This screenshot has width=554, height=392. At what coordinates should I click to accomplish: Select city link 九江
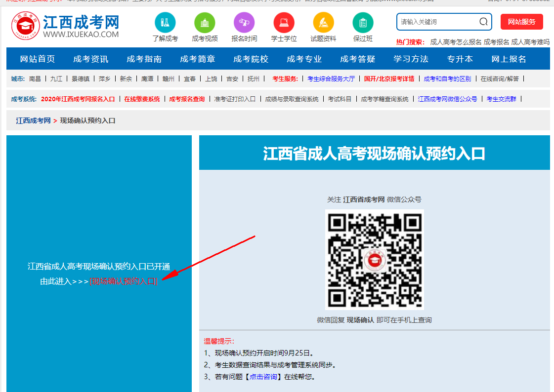click(56, 78)
